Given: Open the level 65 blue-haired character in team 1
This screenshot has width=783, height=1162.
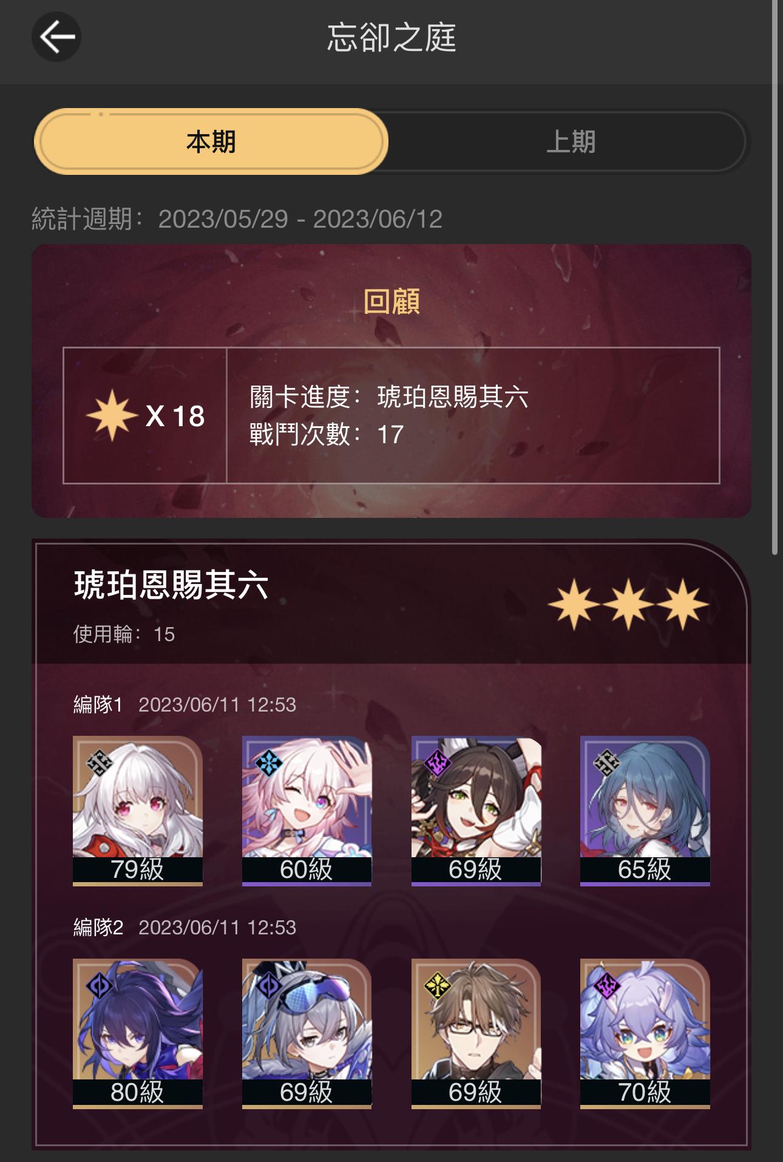Looking at the screenshot, I should point(645,810).
